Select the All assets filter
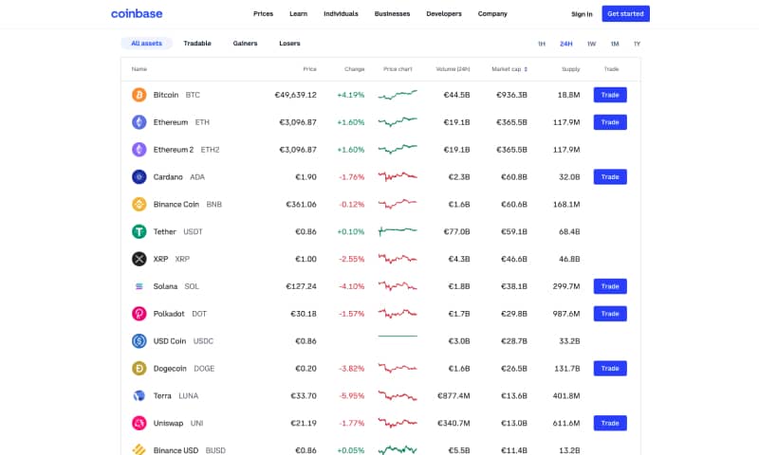This screenshot has height=455, width=759. pos(147,43)
